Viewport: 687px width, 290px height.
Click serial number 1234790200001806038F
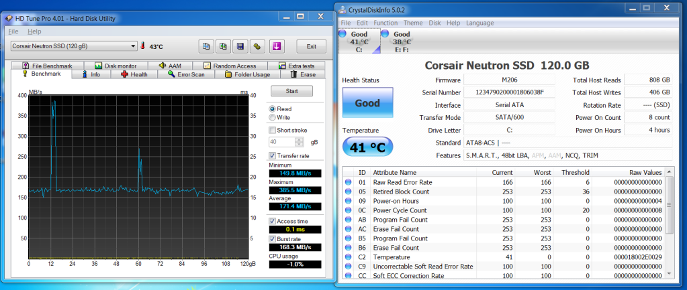508,92
